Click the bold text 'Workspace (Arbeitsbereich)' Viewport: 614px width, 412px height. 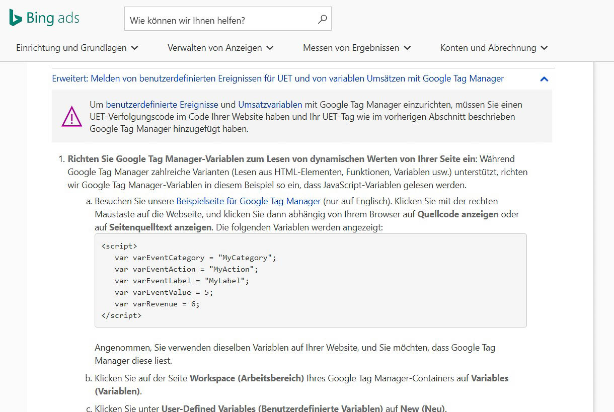pos(247,378)
